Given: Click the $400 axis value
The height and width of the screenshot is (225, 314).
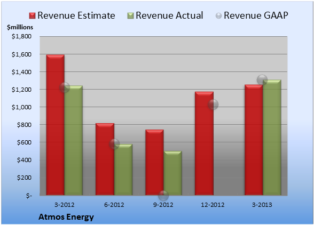Looking at the screenshot, I should pos(24,160).
